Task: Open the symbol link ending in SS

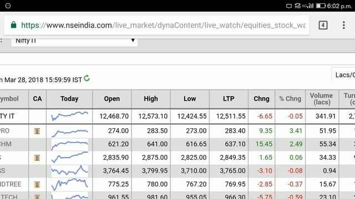Action: coord(2,171)
